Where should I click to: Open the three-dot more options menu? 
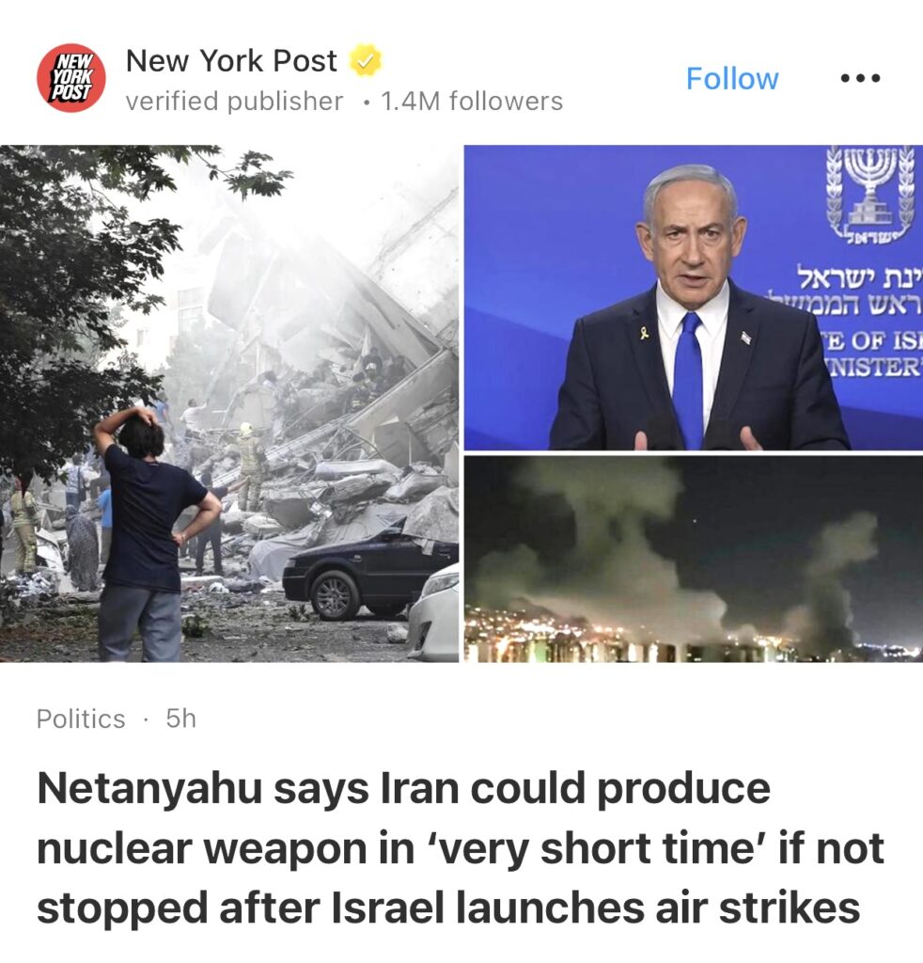pyautogui.click(x=860, y=78)
